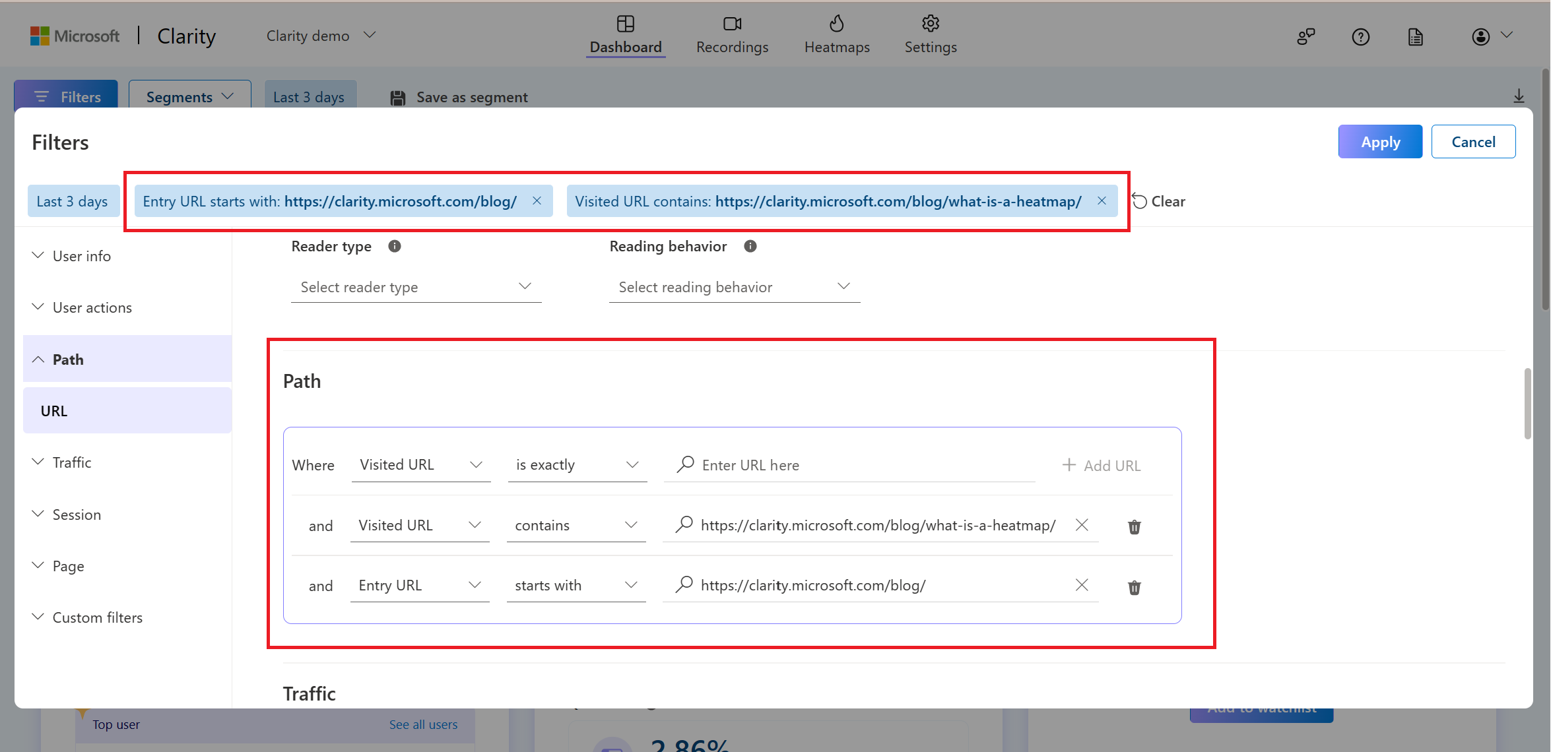Click the save disk icon

point(397,98)
